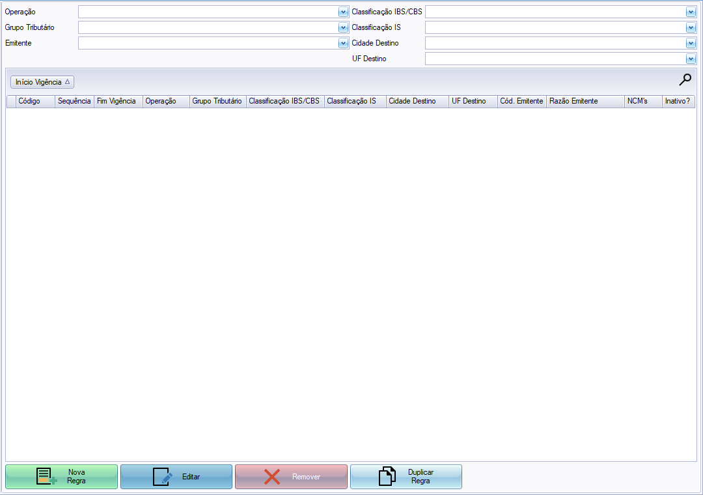The width and height of the screenshot is (703, 495).
Task: Open the Classificação IS dropdown
Action: [691, 27]
